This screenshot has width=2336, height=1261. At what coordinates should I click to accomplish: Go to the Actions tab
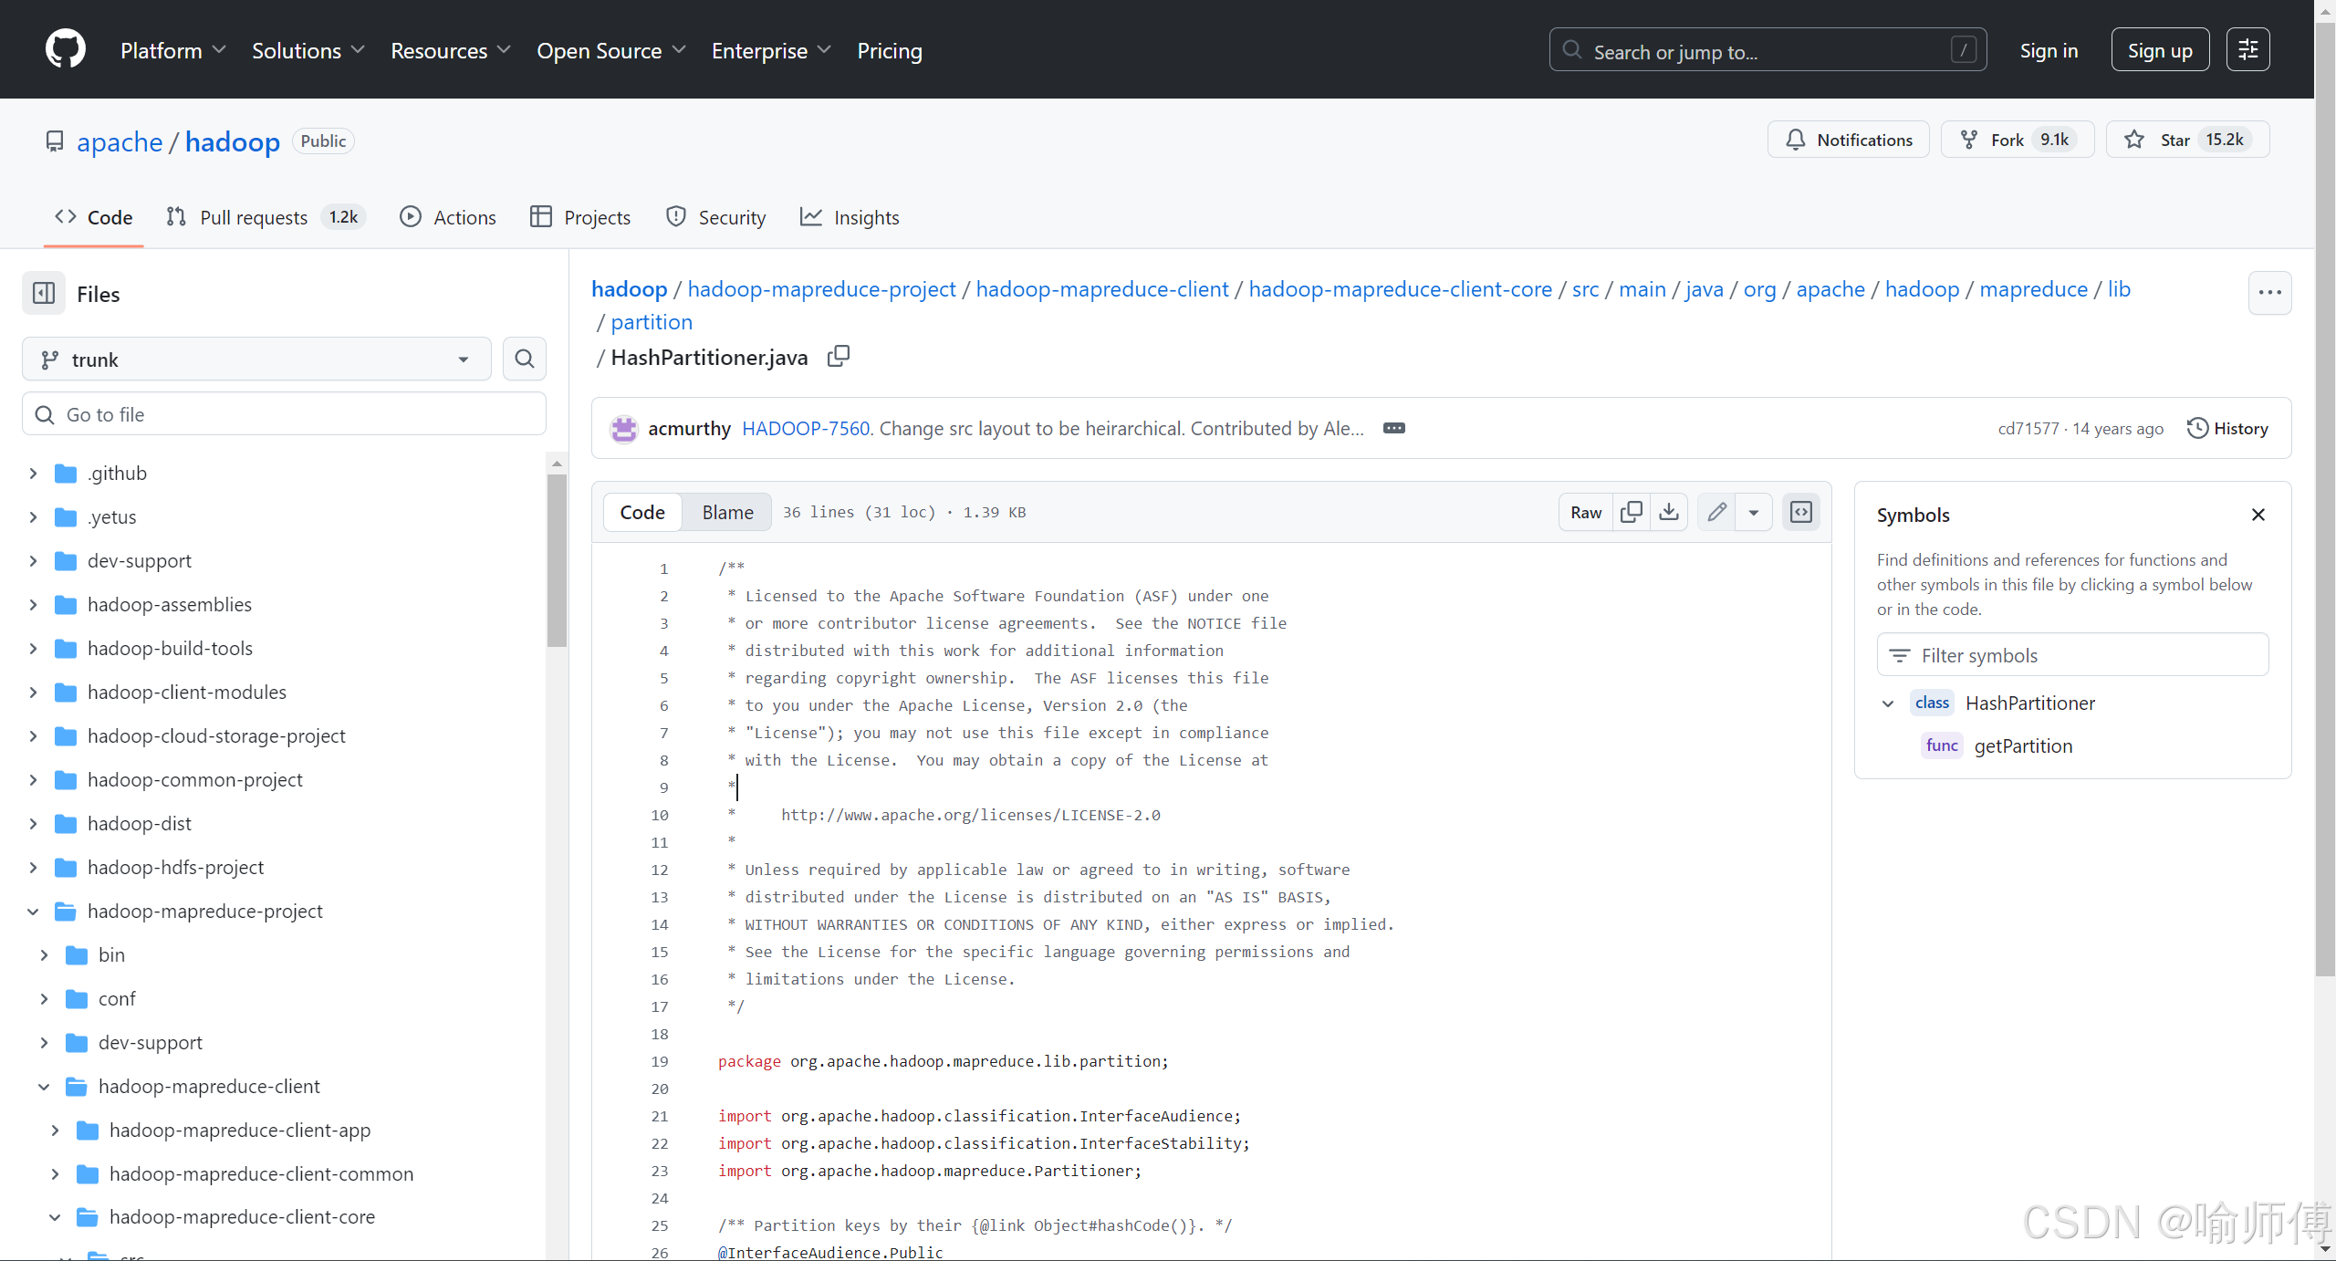pos(447,217)
